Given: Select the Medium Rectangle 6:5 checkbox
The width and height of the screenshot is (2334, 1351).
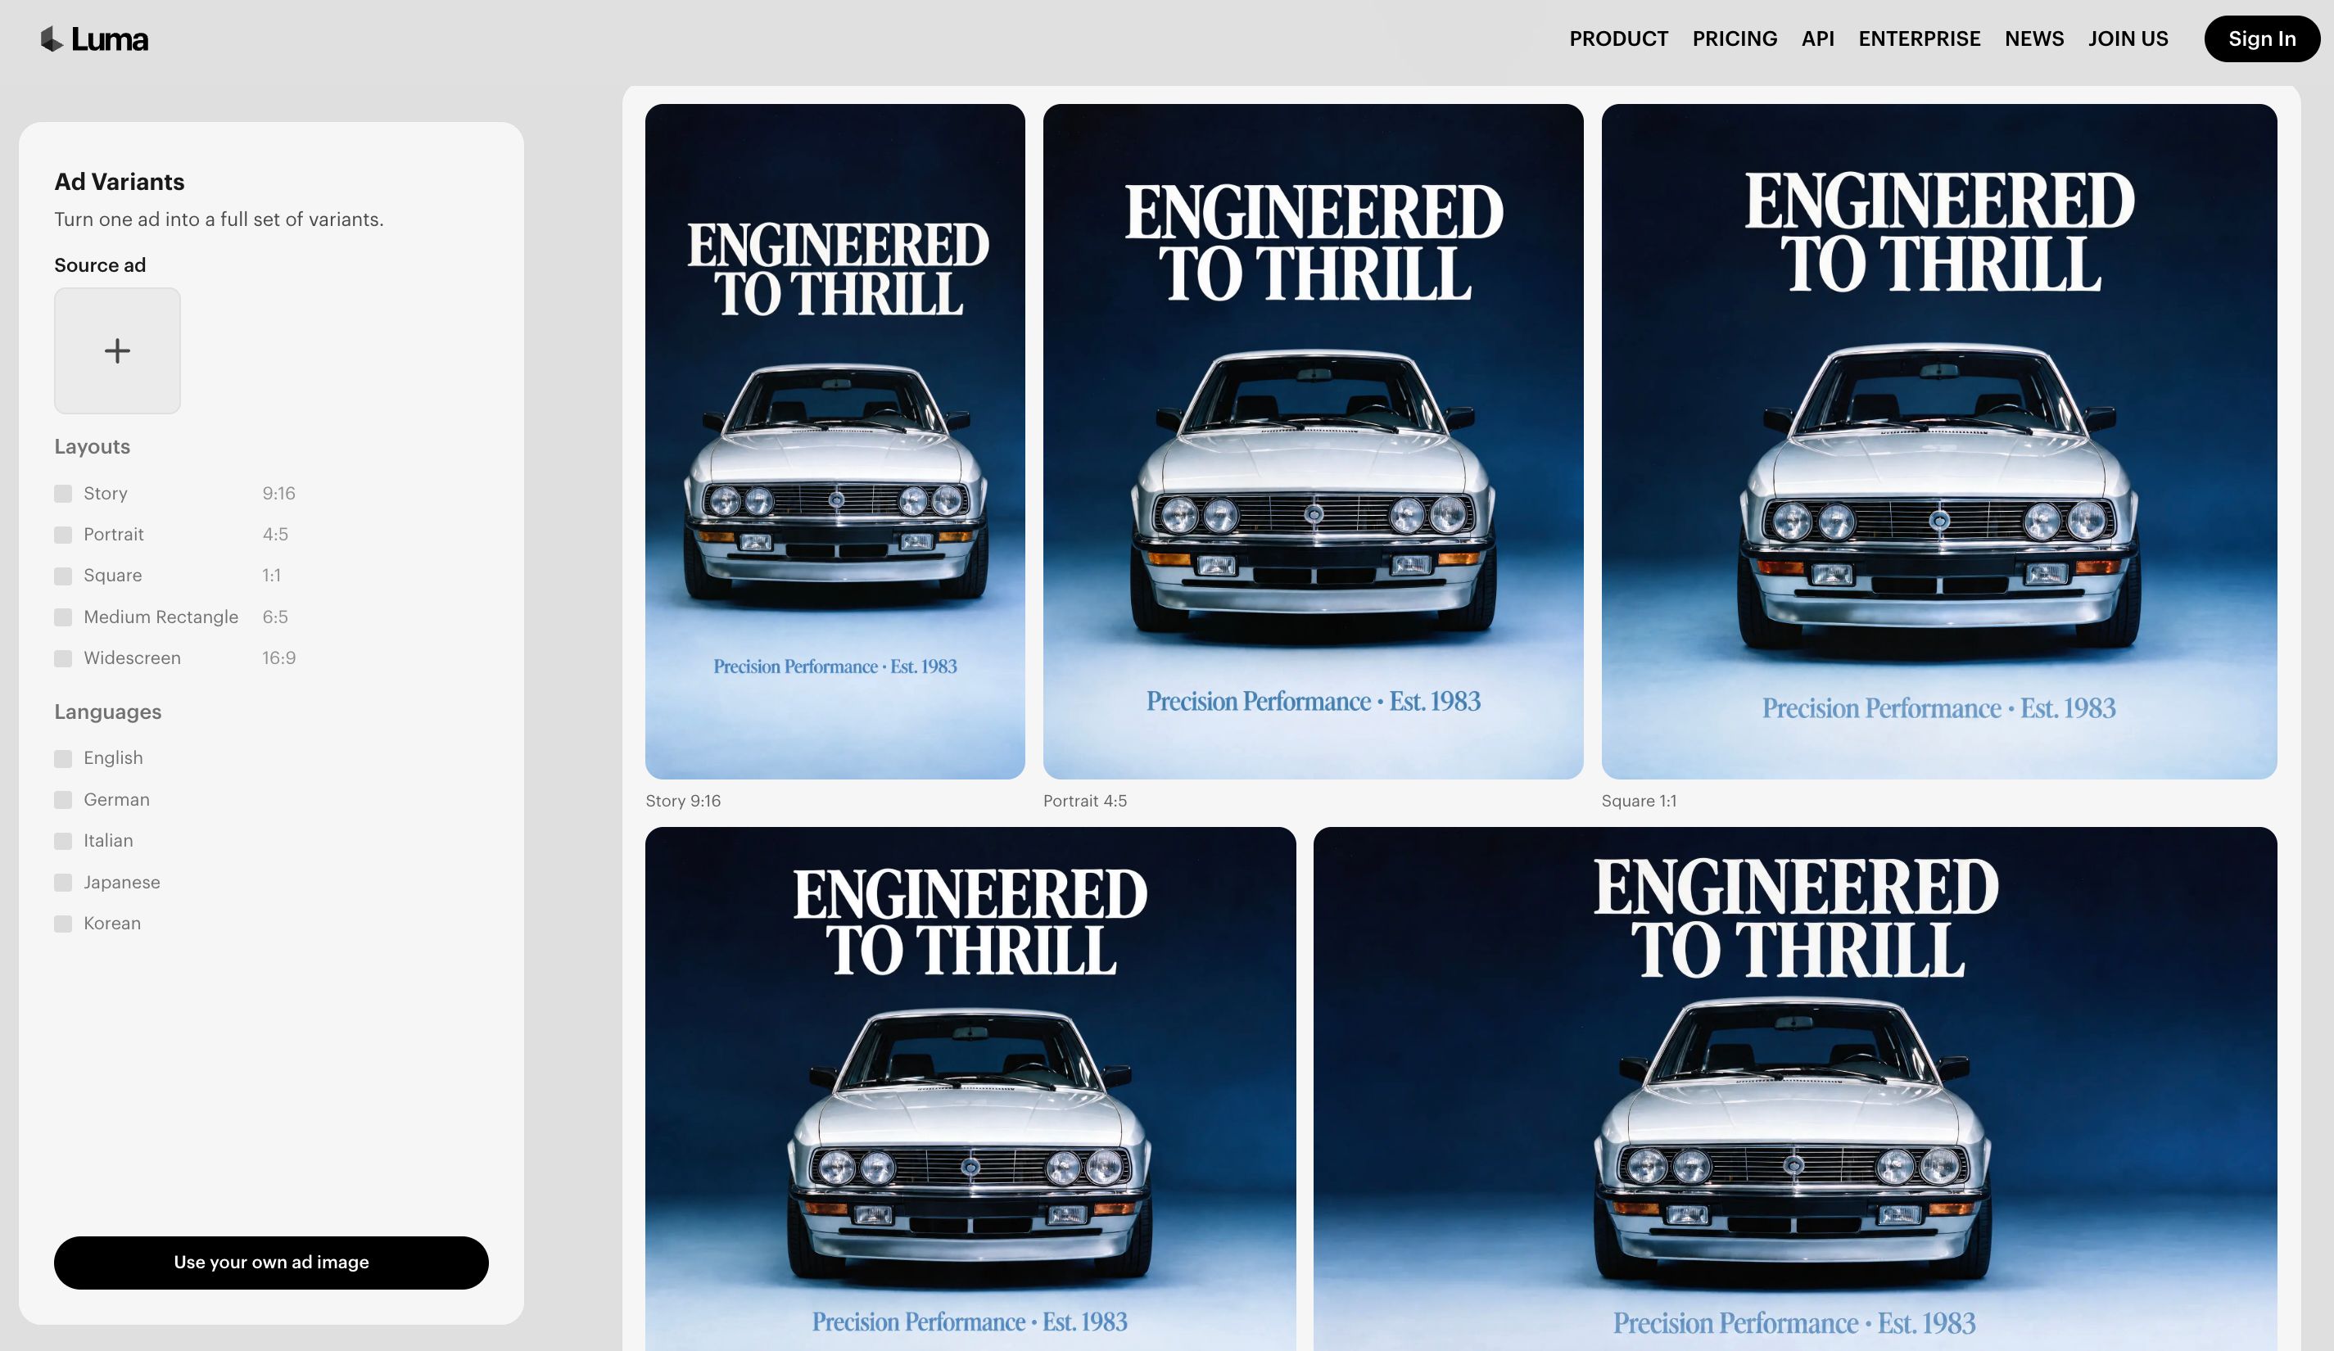Looking at the screenshot, I should pyautogui.click(x=63, y=617).
